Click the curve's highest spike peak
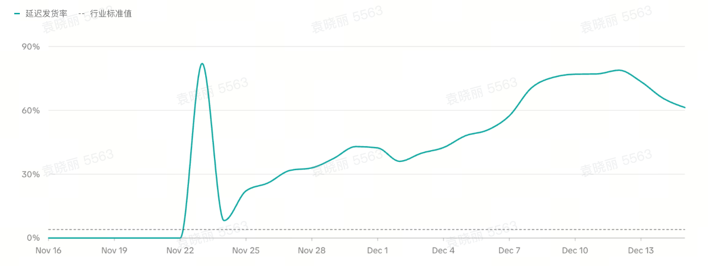This screenshot has height=266, width=708. (202, 64)
